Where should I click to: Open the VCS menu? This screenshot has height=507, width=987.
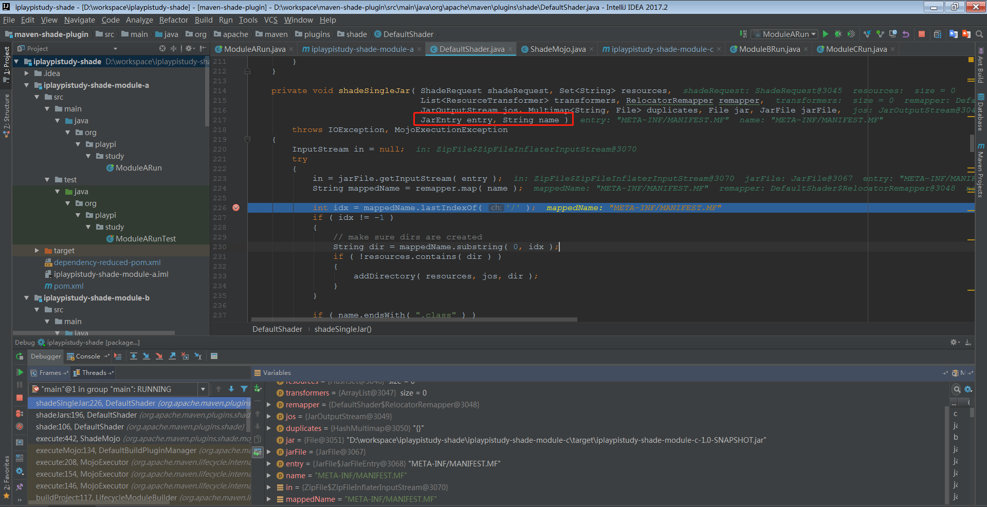pyautogui.click(x=271, y=20)
